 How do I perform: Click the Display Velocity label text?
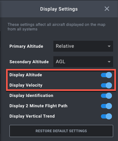coord(26,85)
